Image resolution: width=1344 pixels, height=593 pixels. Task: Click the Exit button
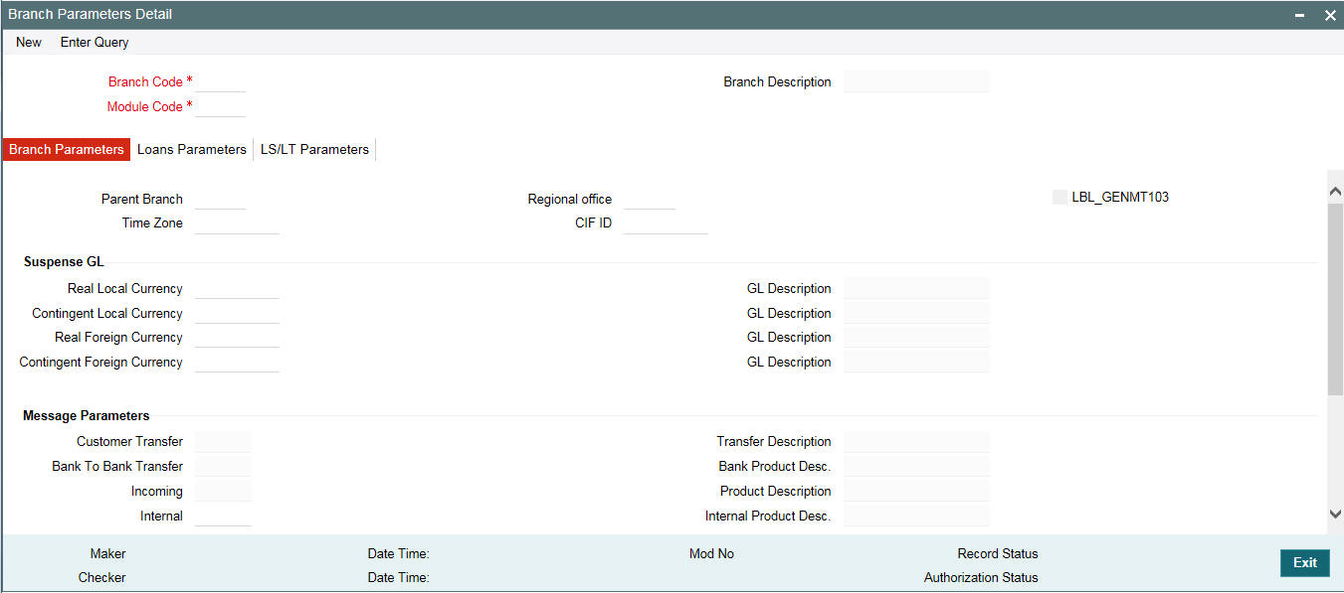pos(1304,562)
